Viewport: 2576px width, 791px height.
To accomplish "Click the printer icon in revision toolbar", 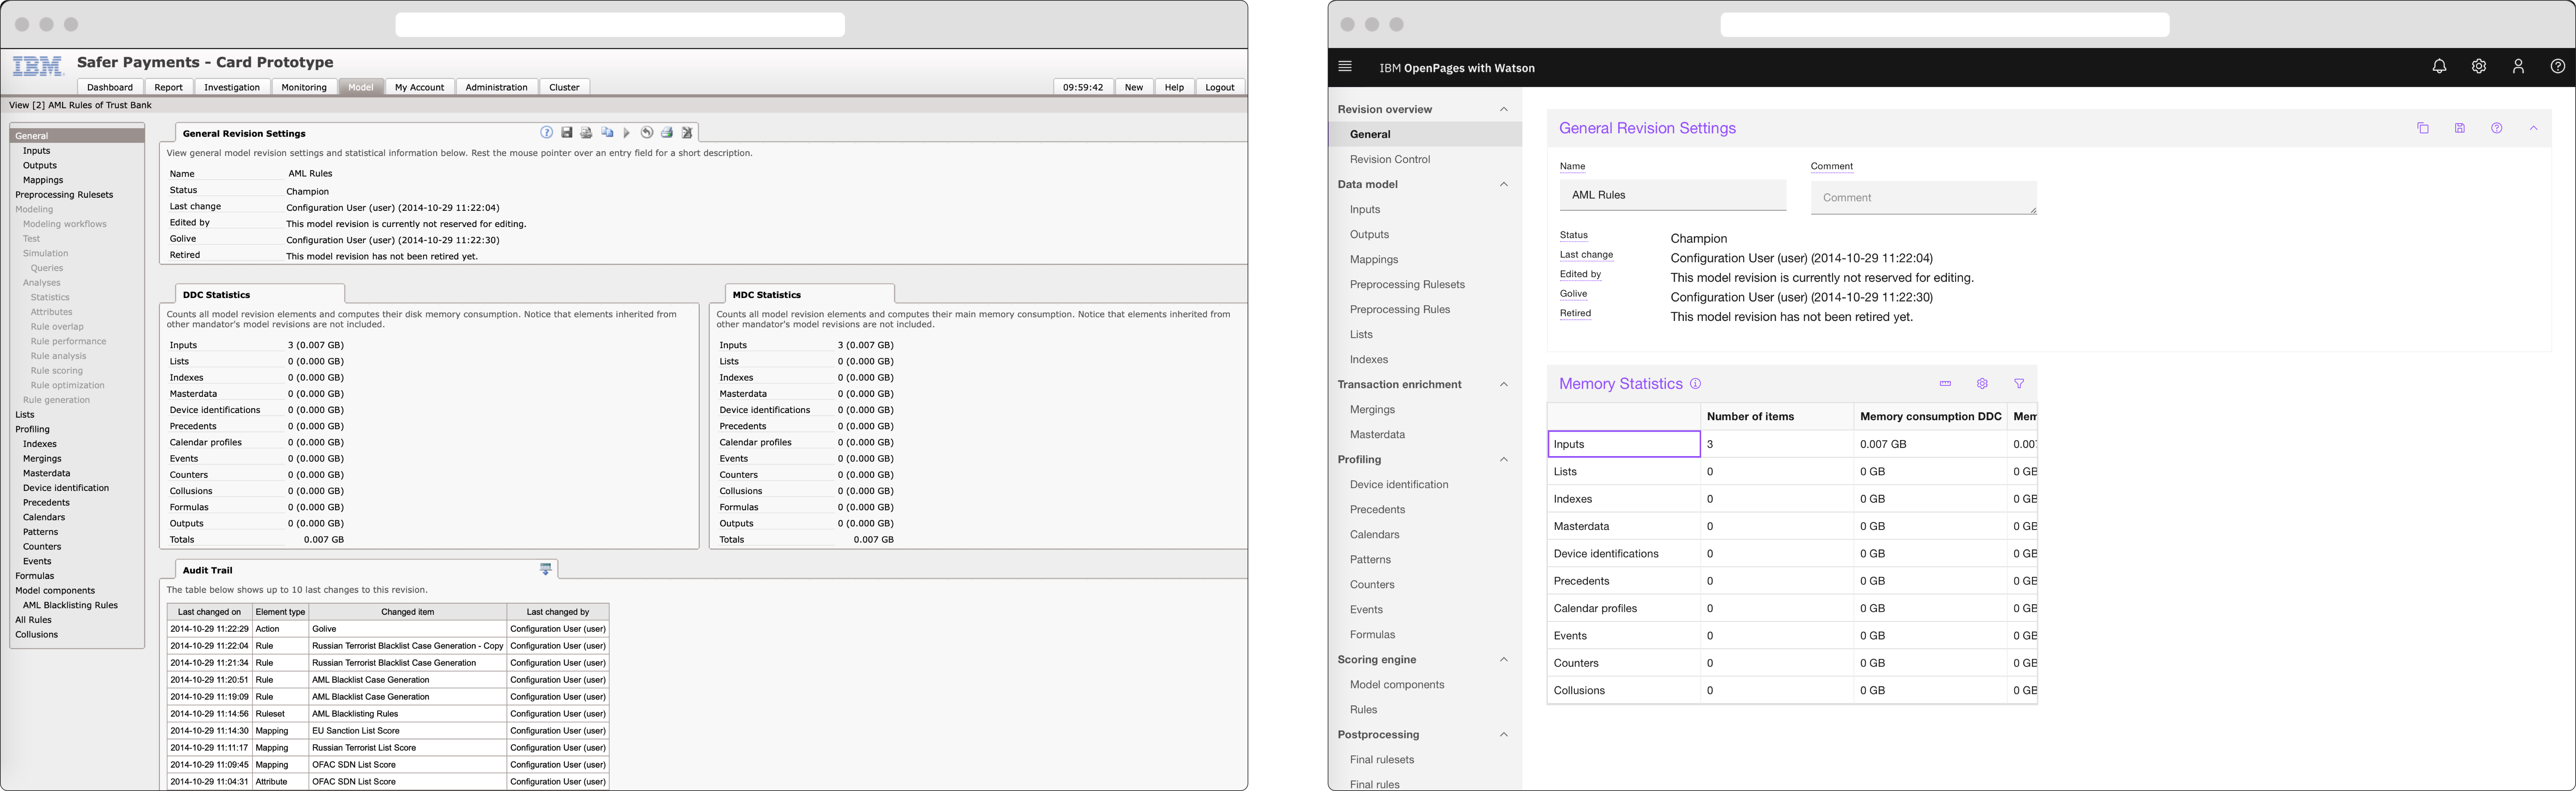I will (667, 132).
